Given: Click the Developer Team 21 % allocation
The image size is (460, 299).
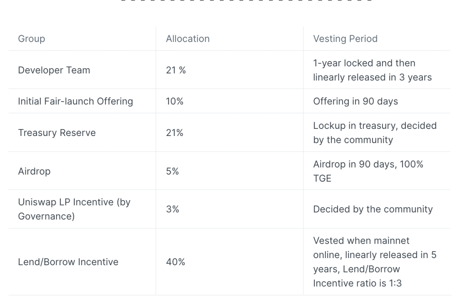Looking at the screenshot, I should coord(176,70).
